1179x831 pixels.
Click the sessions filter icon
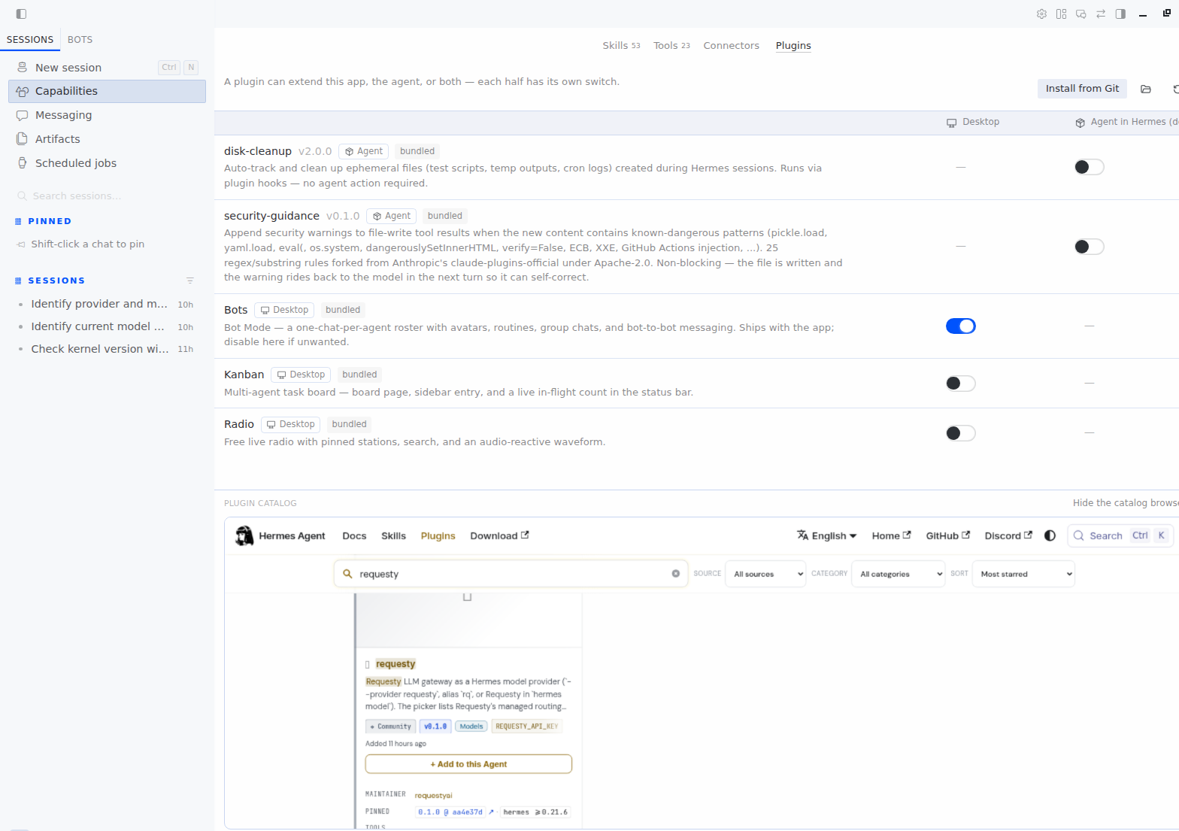click(190, 281)
